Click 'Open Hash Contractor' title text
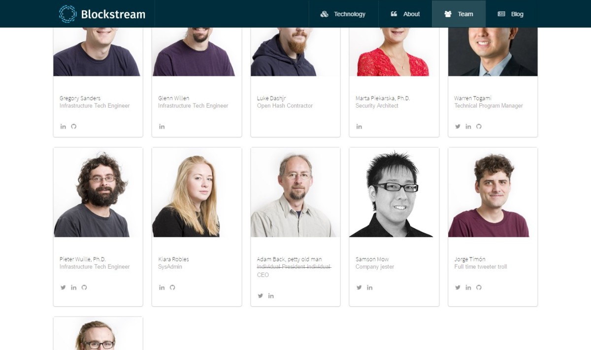This screenshot has height=350, width=591. [x=285, y=106]
